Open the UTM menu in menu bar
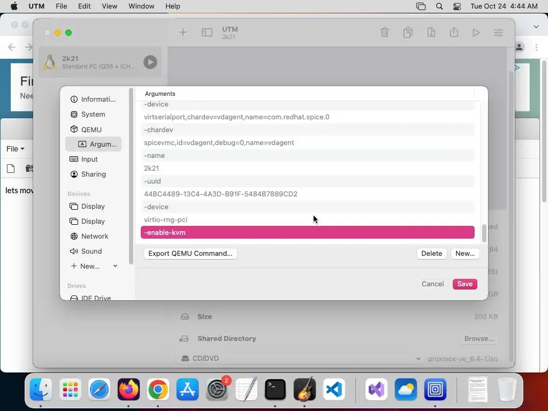This screenshot has width=548, height=411. coord(36,6)
